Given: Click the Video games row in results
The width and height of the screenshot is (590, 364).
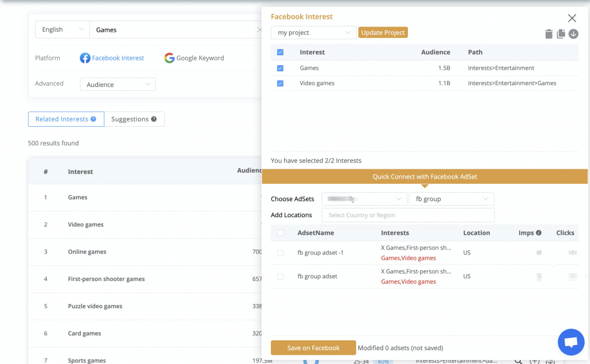Looking at the screenshot, I should [145, 225].
